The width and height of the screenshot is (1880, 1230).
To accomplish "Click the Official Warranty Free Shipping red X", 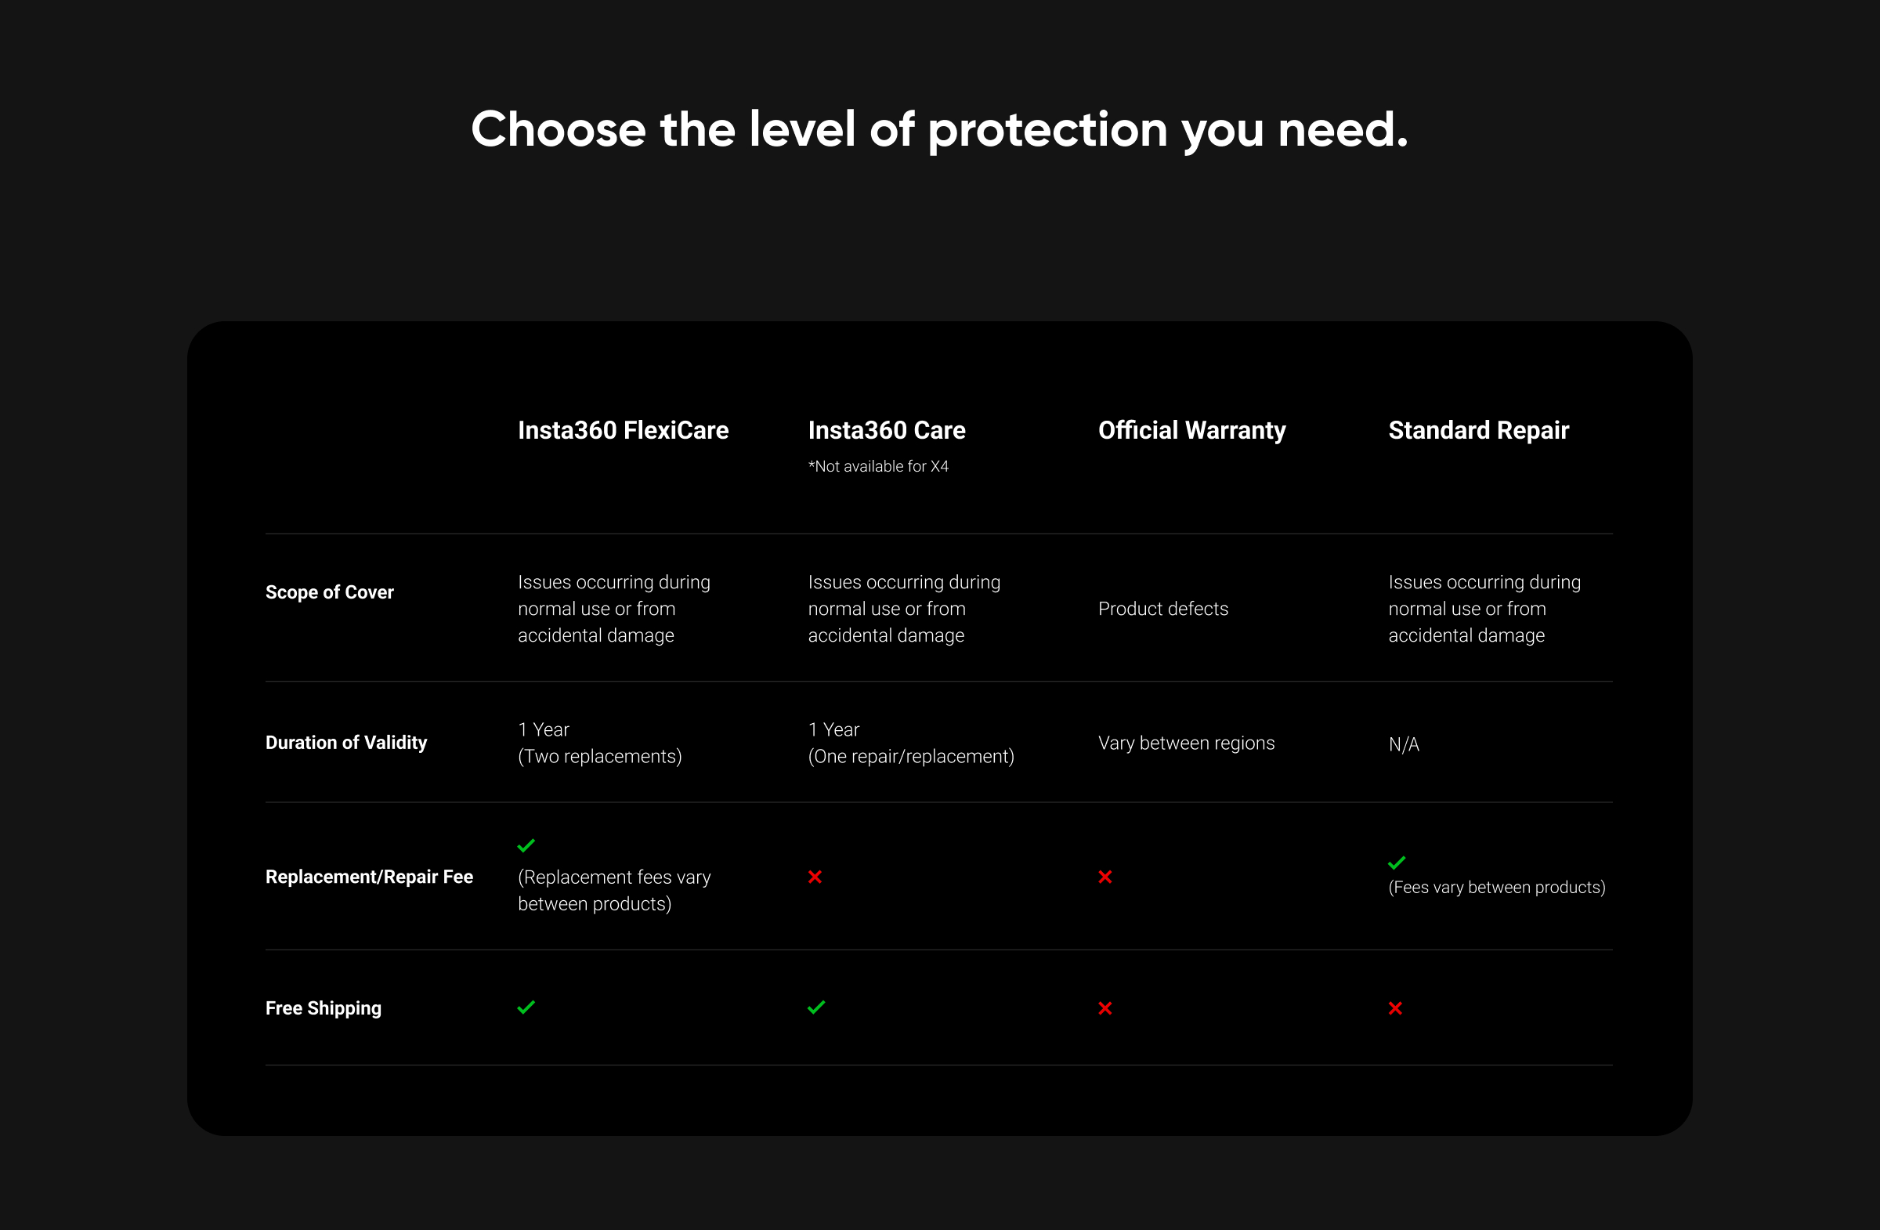I will tap(1105, 1008).
